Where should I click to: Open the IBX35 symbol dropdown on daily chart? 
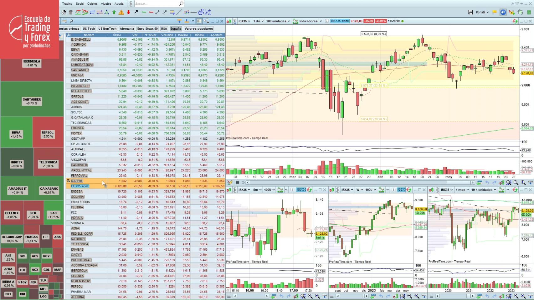[x=244, y=21]
